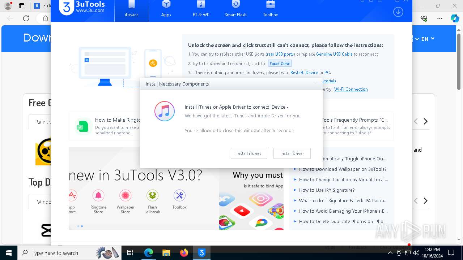Open What to do if Signature Failed article
Viewport: 463px width, 260px height.
[343, 201]
